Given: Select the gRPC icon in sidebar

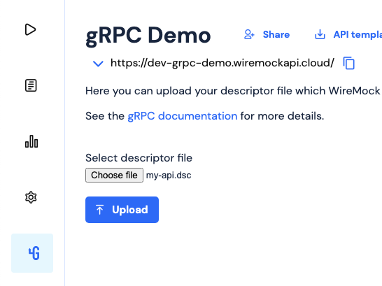Looking at the screenshot, I should click(32, 253).
